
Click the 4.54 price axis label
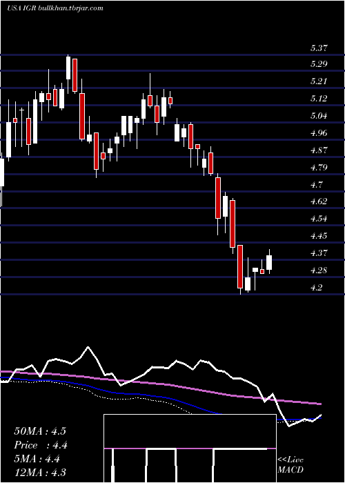[319, 219]
